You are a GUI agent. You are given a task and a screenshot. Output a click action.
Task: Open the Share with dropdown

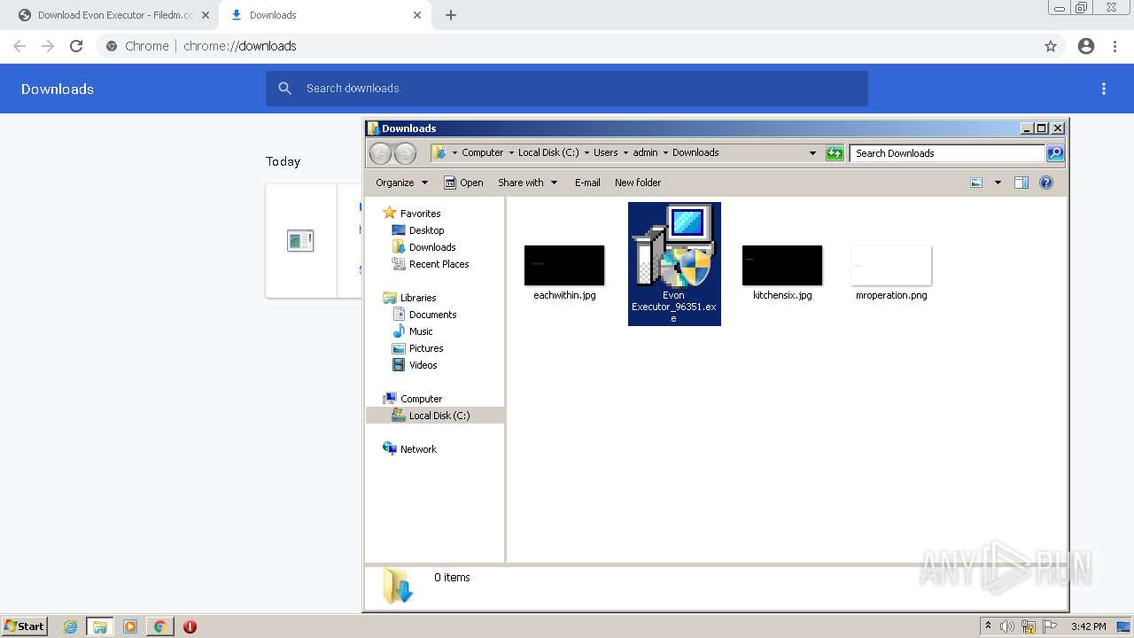(x=528, y=183)
